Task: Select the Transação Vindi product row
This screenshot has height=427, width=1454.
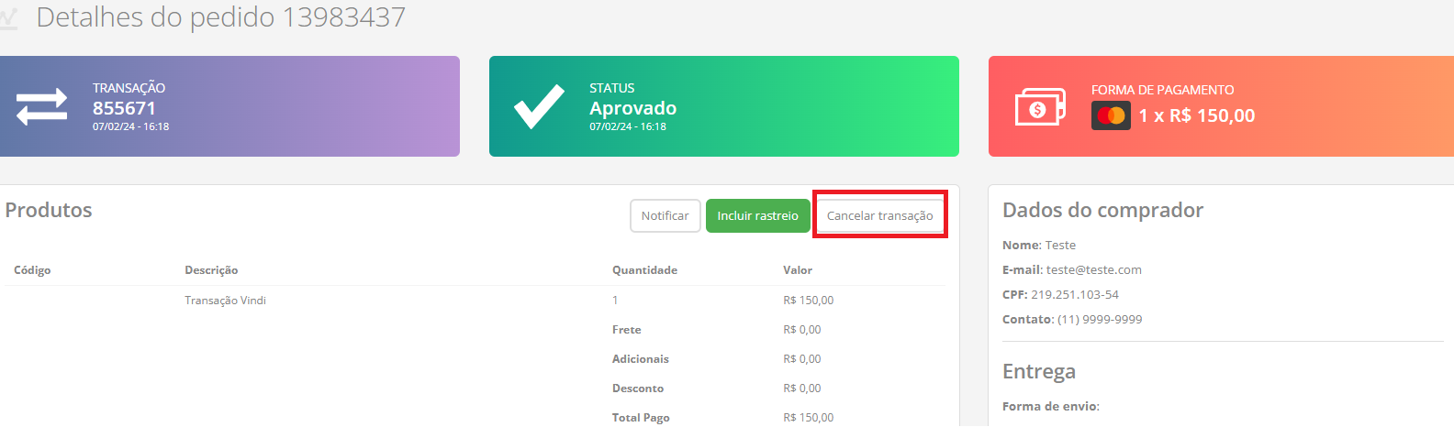Action: (475, 301)
